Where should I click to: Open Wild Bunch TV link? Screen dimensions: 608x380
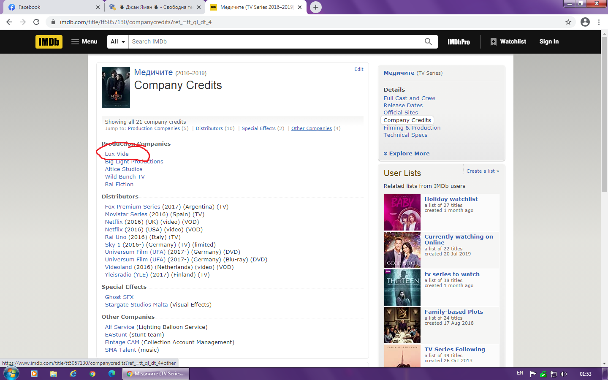coord(125,177)
